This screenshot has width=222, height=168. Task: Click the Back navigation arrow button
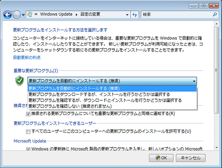coord(7,14)
